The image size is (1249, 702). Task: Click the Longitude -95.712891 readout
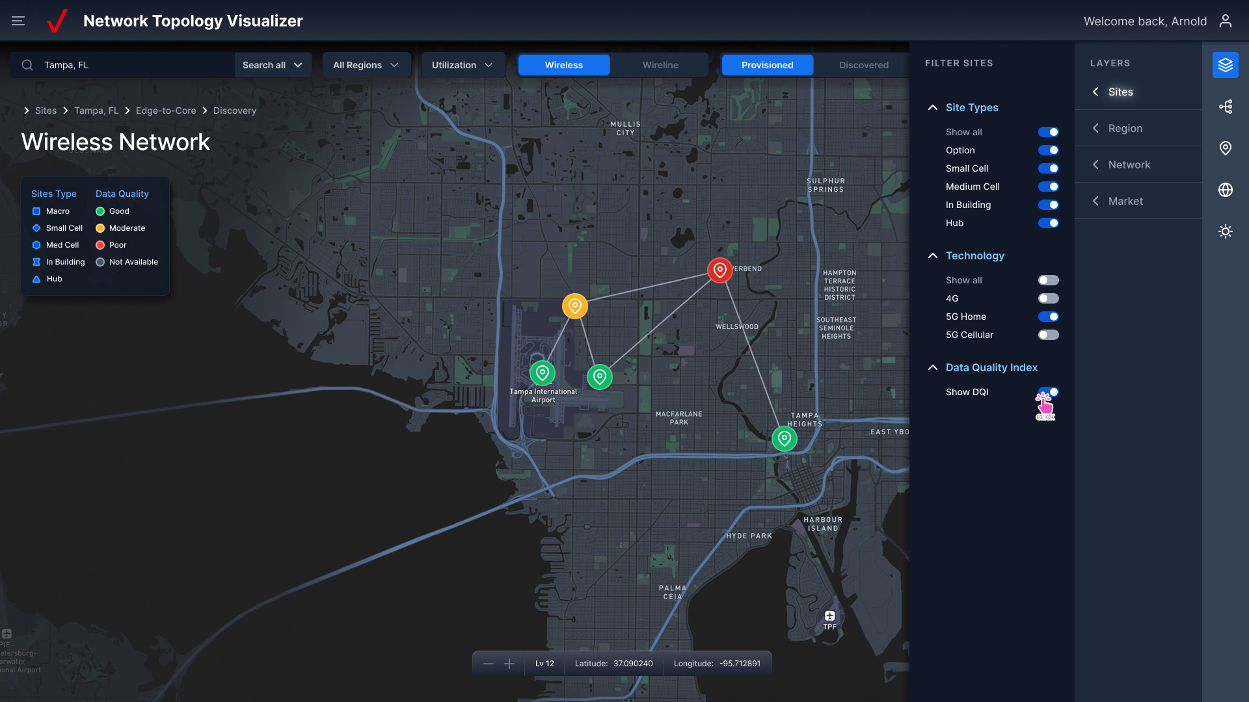point(717,664)
